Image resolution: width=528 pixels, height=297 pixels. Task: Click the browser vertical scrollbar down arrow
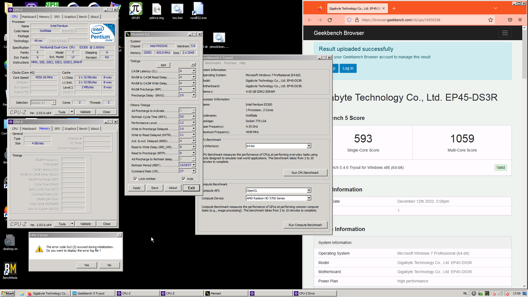(524, 286)
